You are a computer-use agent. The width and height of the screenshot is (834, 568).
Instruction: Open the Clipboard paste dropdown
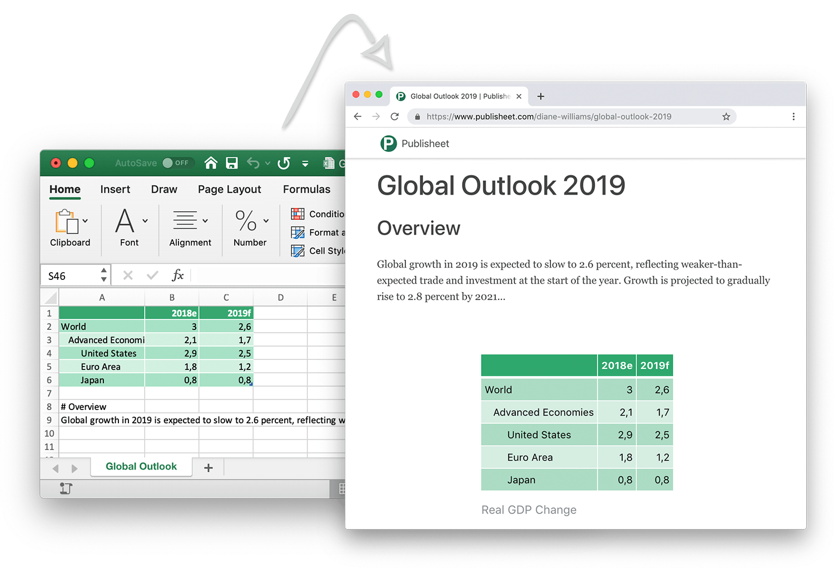pos(85,221)
